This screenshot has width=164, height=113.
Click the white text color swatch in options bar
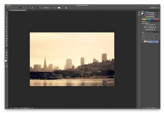click(x=59, y=8)
